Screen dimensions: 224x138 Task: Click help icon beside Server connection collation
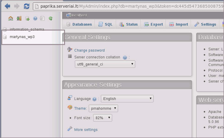click(125, 57)
